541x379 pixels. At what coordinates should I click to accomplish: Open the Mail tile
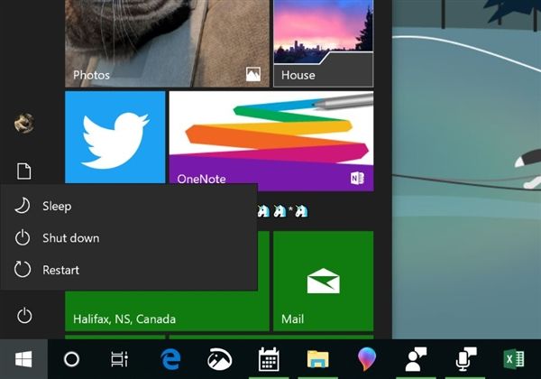323,281
